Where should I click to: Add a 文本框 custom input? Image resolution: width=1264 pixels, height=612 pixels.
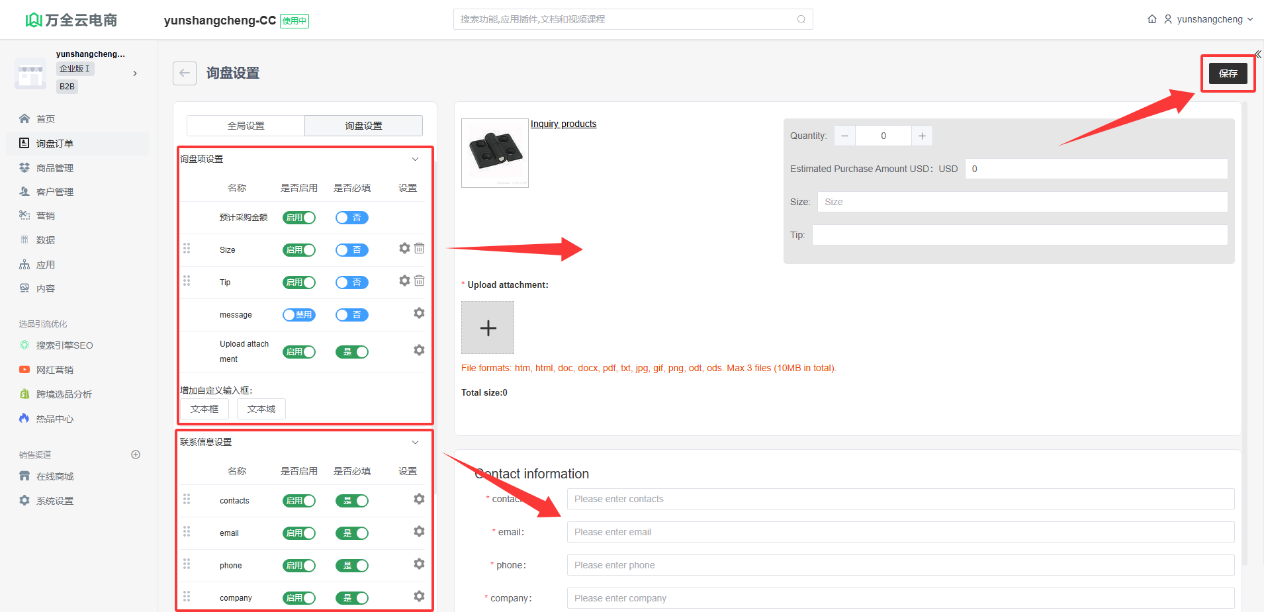(x=204, y=409)
